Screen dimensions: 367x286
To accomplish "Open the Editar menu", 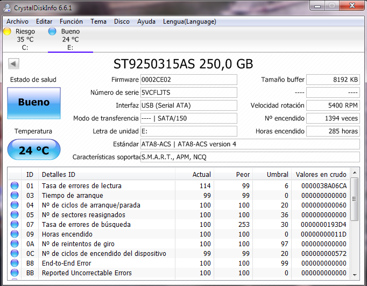I will click(44, 22).
